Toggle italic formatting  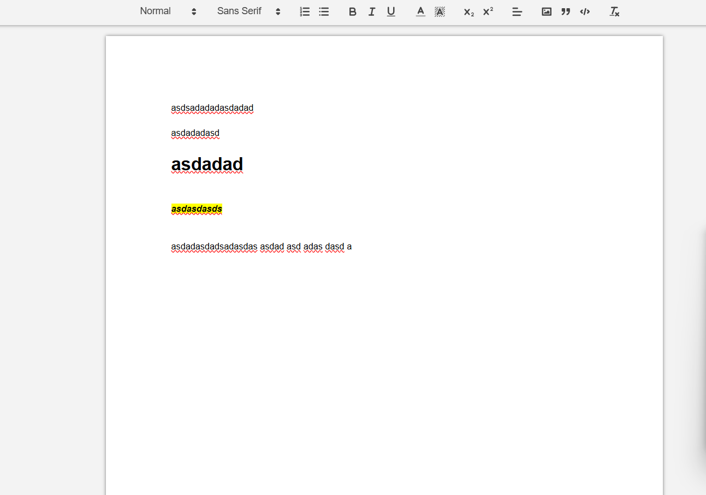372,11
